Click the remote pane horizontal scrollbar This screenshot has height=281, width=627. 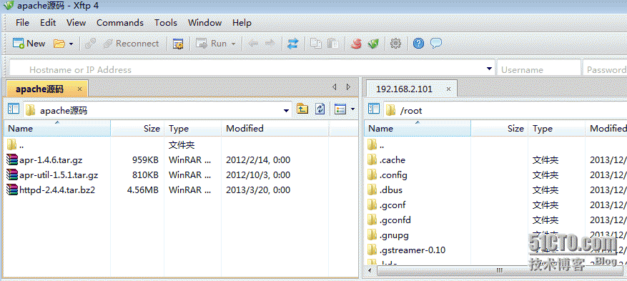(x=499, y=270)
